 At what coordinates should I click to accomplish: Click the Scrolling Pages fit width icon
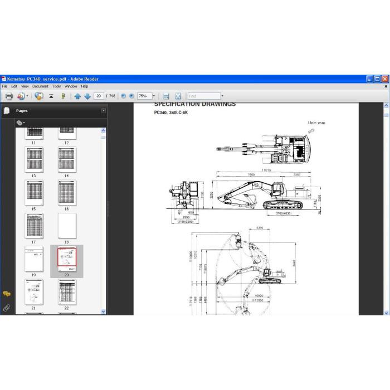coord(166,96)
